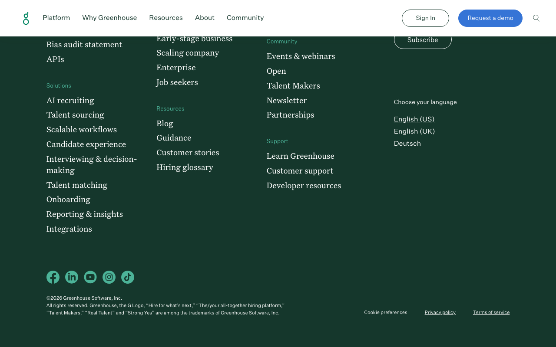The image size is (556, 347).
Task: Click Request a demo button
Action: click(x=490, y=18)
